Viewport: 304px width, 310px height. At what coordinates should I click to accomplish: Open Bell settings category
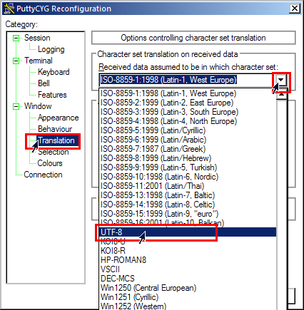click(44, 83)
